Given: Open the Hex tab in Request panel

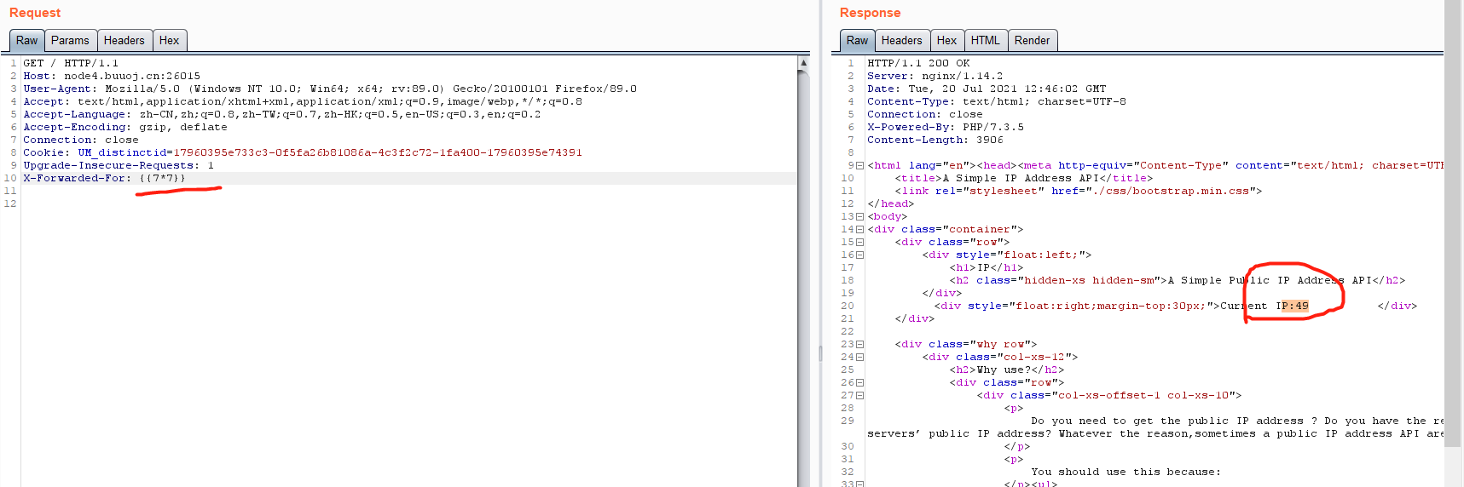Looking at the screenshot, I should (x=170, y=40).
